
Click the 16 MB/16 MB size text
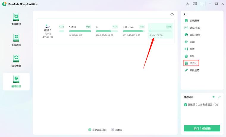75,35
